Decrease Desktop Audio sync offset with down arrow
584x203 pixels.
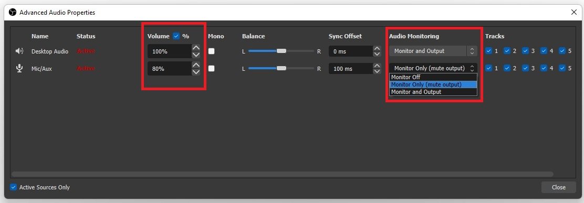coord(377,54)
